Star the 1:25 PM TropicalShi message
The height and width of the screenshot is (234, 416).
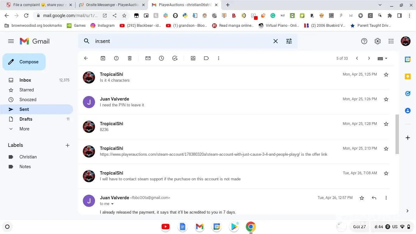[386, 75]
